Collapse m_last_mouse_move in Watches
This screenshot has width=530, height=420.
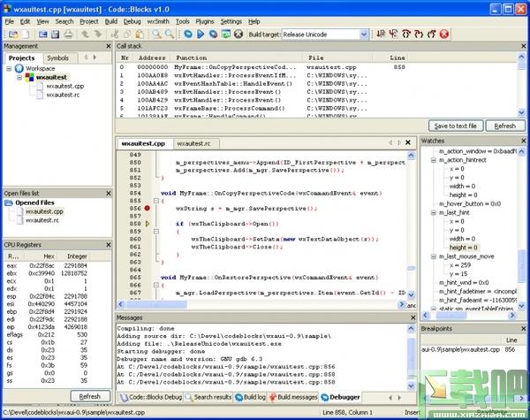(x=434, y=257)
